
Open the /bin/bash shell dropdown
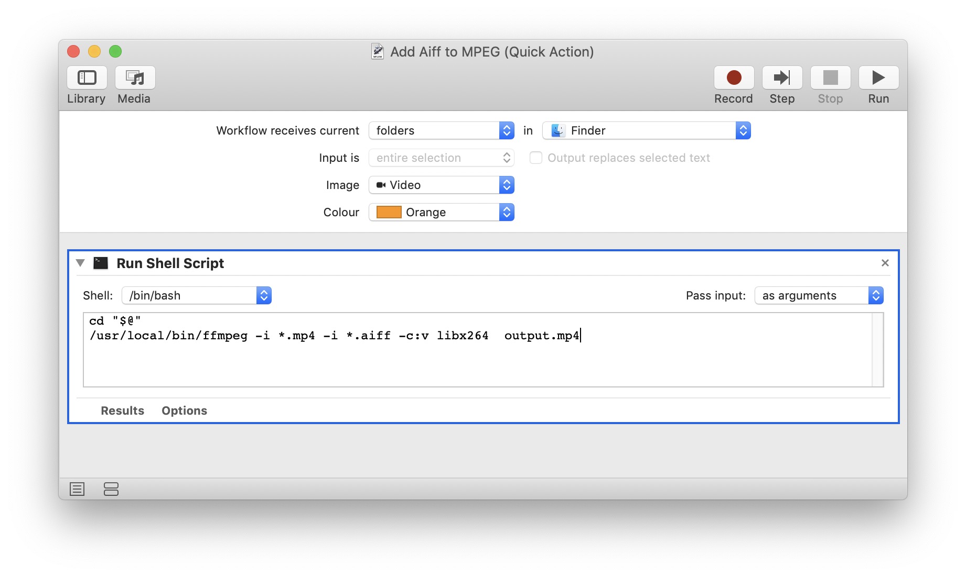(196, 295)
